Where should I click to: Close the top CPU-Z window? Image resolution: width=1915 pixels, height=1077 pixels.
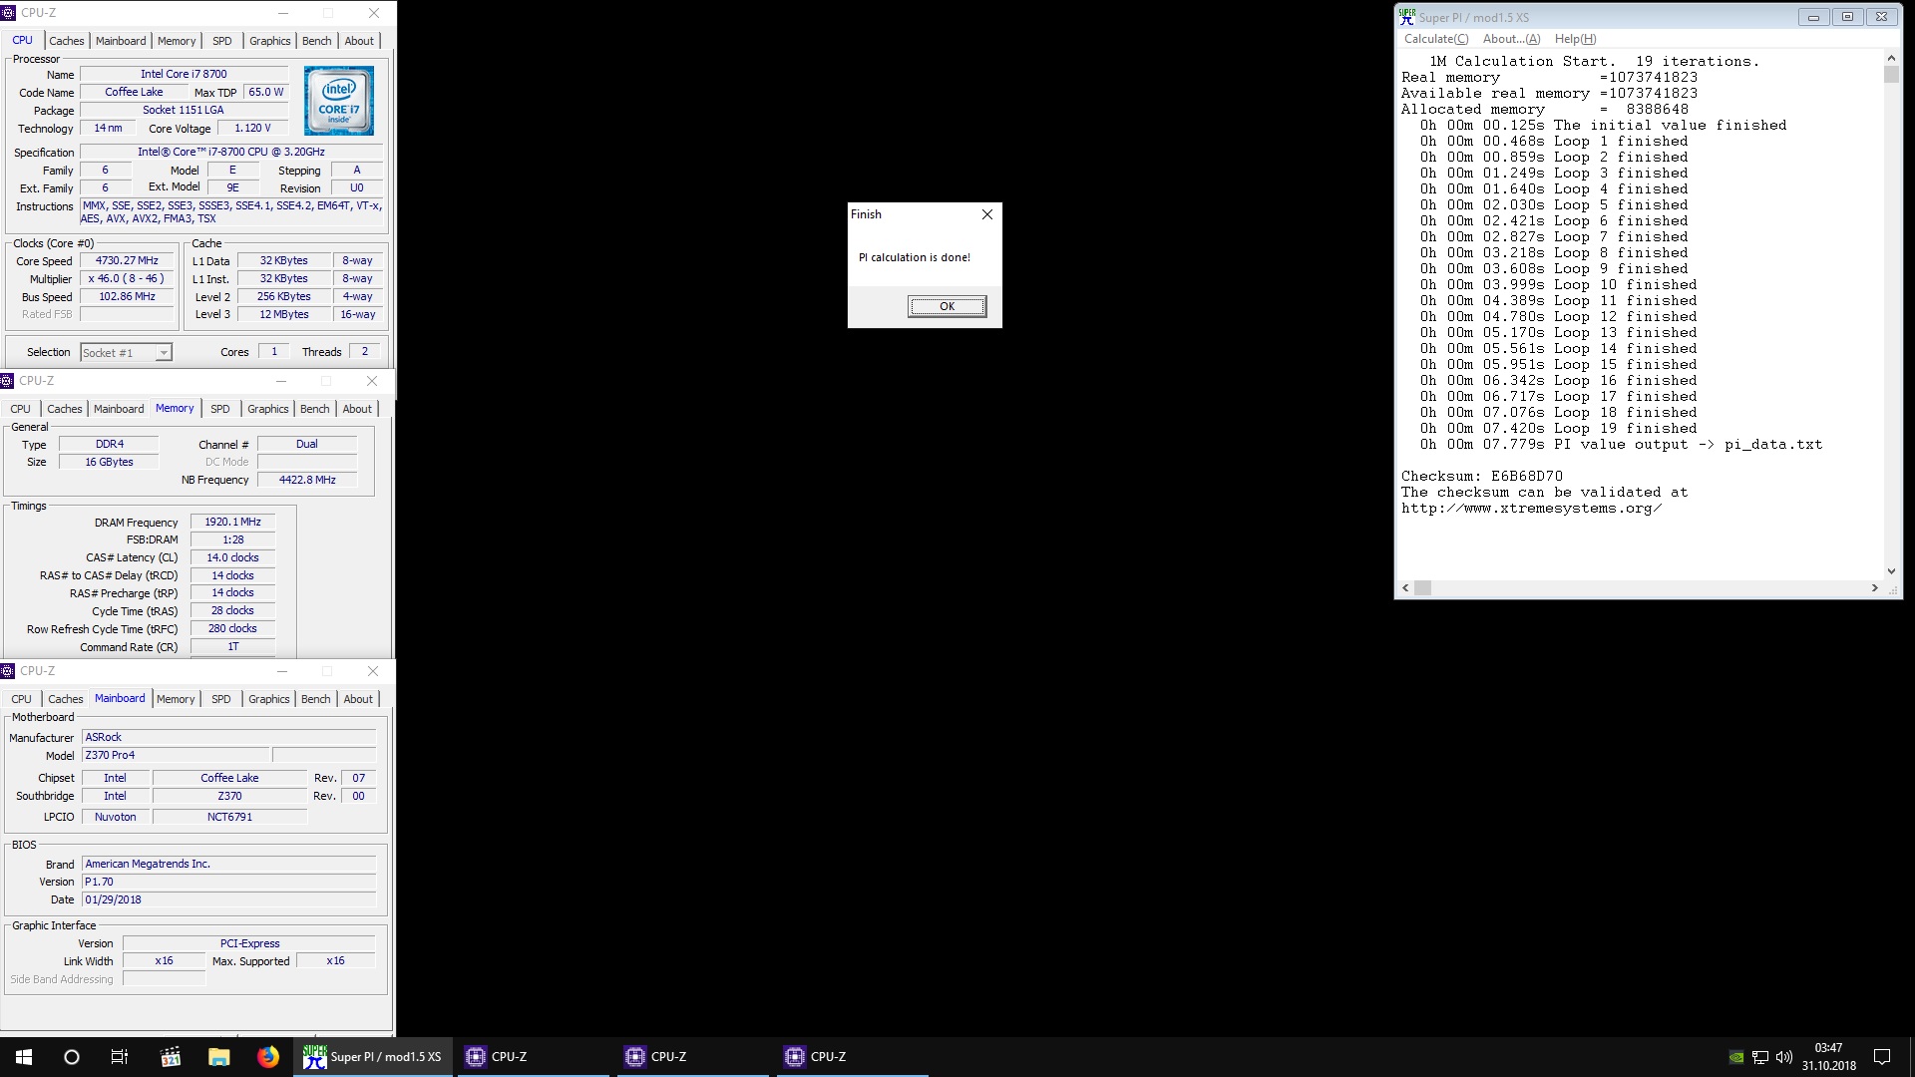(x=374, y=13)
